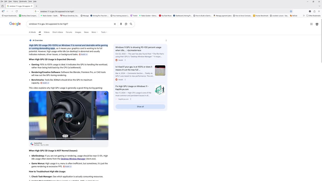Viewport: 322px width, 181px height.
Task: Open Other Bookmarks folder
Action: pos(313,16)
